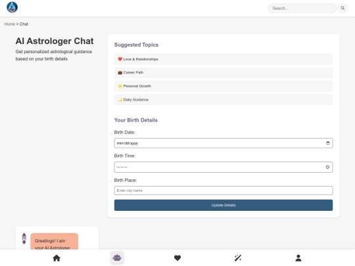Click the astrologer avatar beside the greeting

[x=24, y=238]
